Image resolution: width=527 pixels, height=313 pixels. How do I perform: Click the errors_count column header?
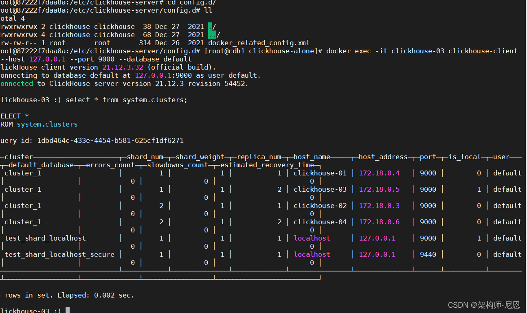point(110,165)
